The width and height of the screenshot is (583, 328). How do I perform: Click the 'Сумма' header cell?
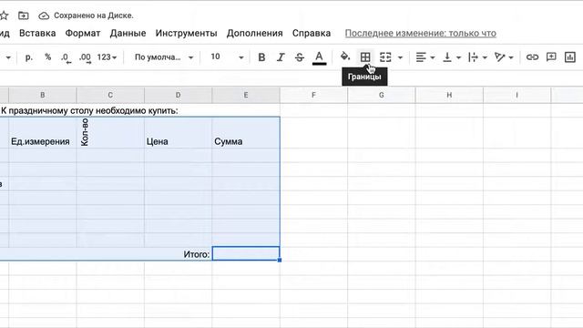click(x=246, y=133)
